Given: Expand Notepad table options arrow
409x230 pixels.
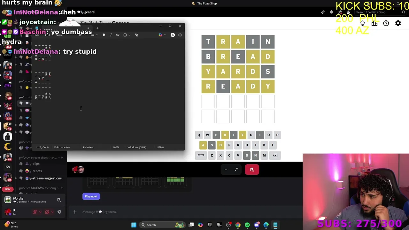Looking at the screenshot, I should (x=129, y=35).
